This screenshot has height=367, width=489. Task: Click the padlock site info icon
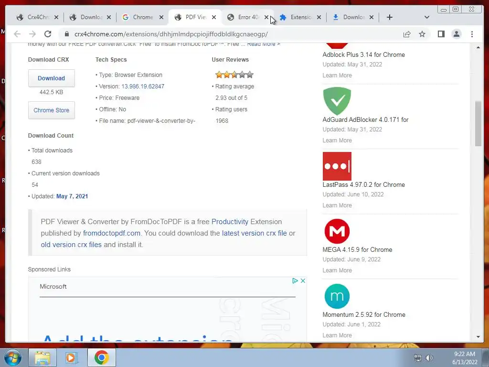(x=66, y=34)
